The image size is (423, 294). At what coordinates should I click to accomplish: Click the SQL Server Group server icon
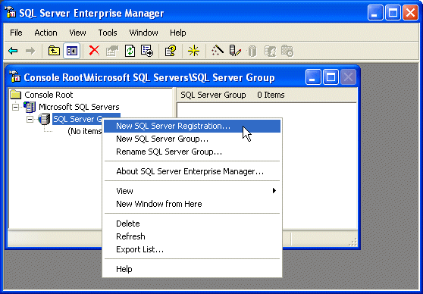[44, 119]
